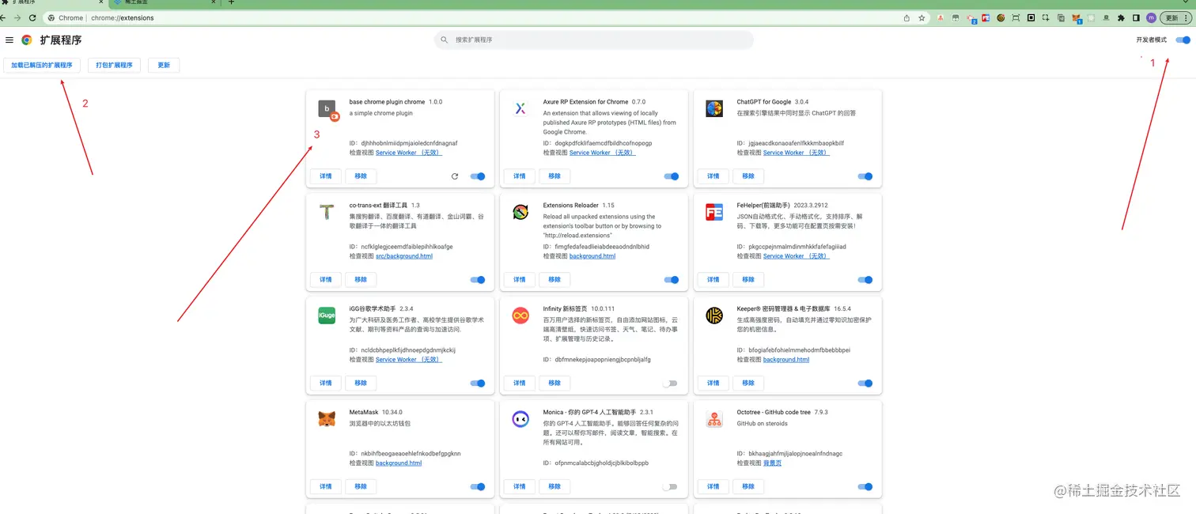The width and height of the screenshot is (1196, 514).
Task: Click Load unpacked extension button
Action: (42, 66)
